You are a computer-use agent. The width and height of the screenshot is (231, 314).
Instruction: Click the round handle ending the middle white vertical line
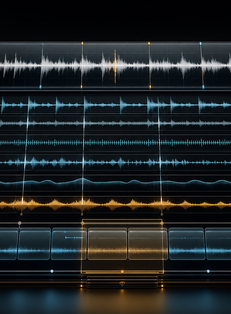(x=82, y=214)
